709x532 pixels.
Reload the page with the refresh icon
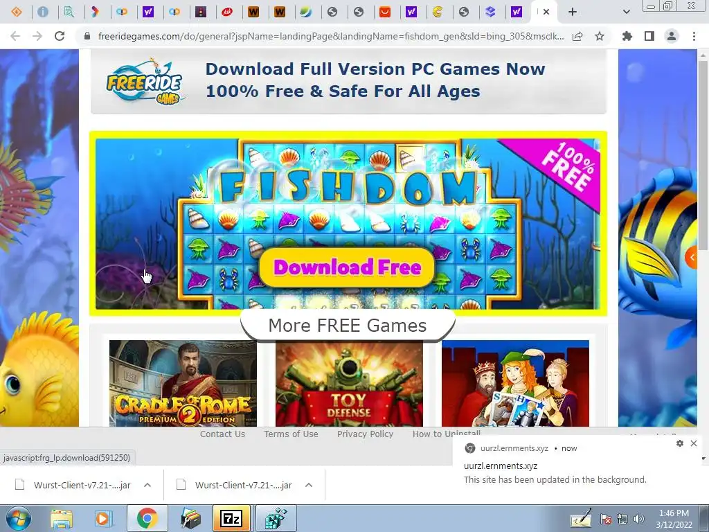[60, 36]
